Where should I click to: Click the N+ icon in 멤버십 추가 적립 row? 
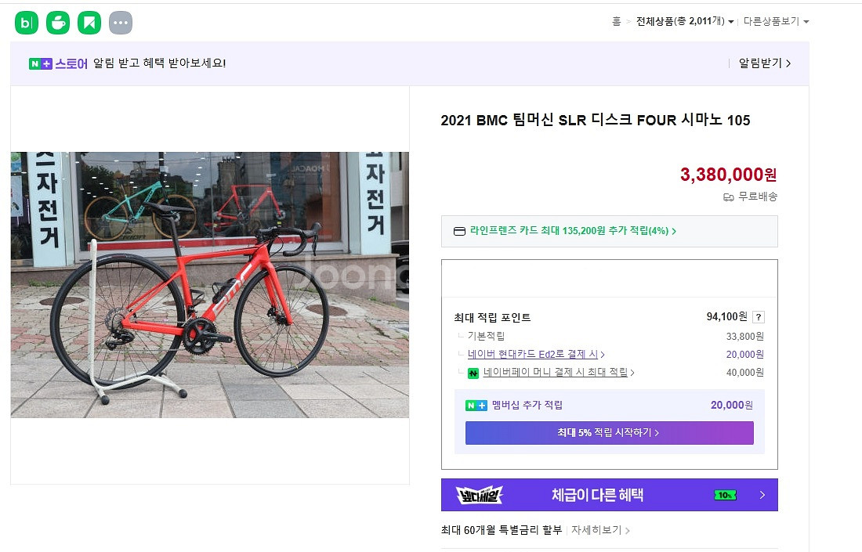pyautogui.click(x=476, y=405)
